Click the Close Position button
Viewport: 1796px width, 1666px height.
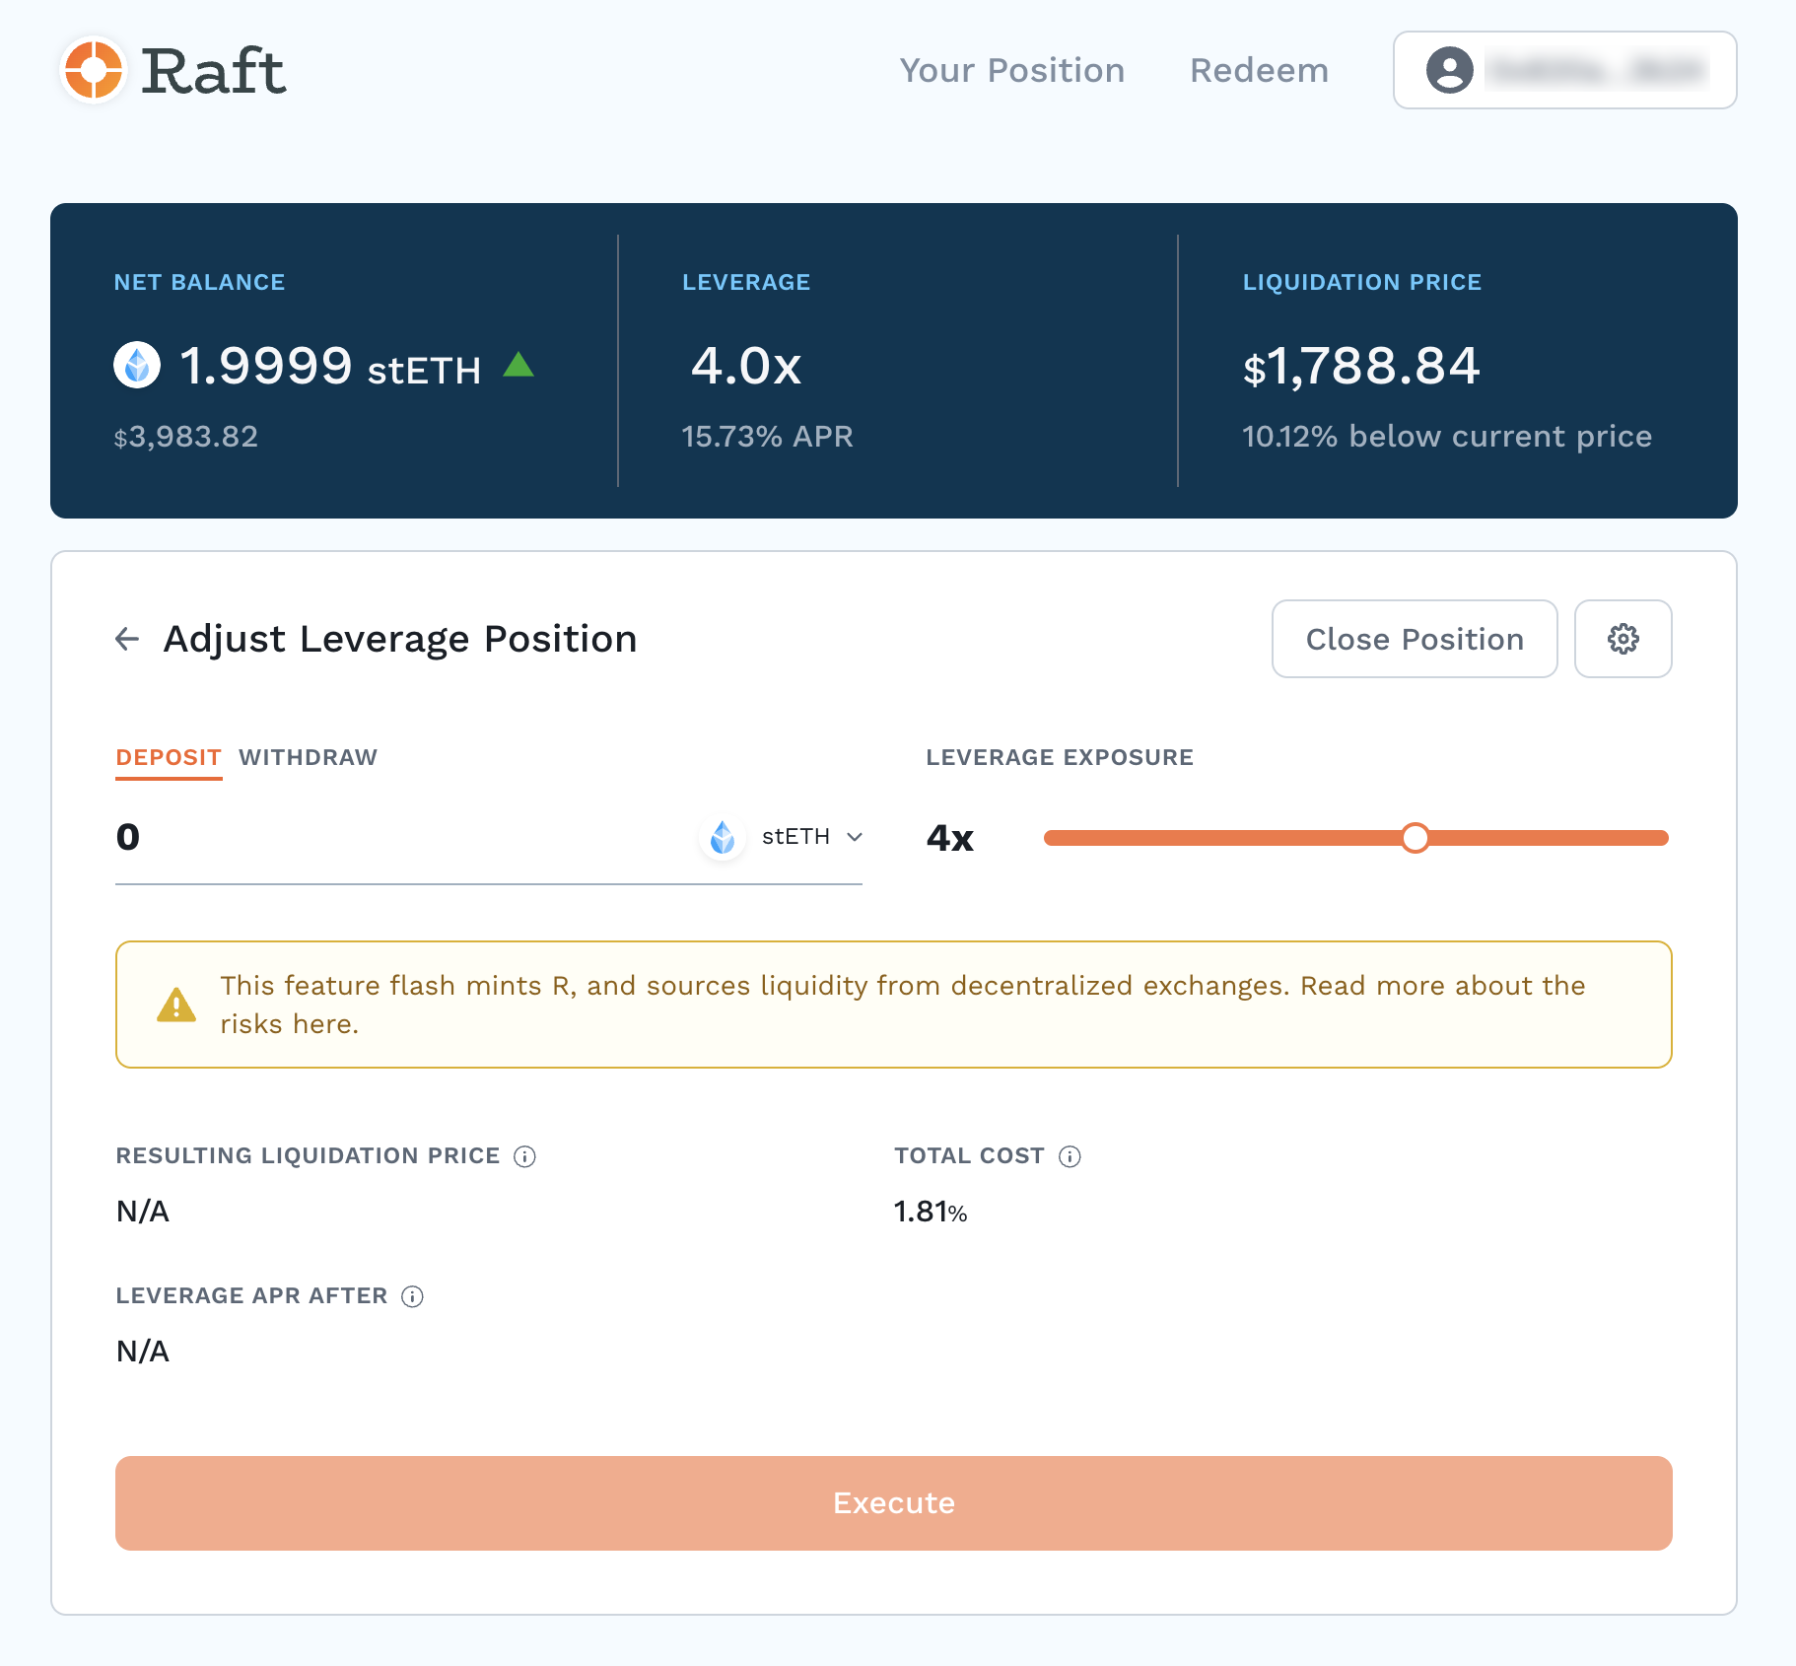tap(1414, 639)
